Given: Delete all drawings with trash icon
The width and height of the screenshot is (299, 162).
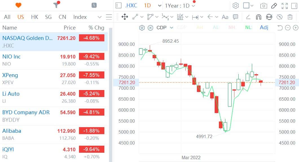Looking at the screenshot, I should [290, 17].
